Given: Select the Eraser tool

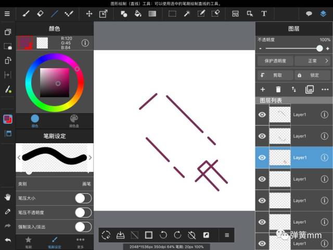Looking at the screenshot, I should 40,14.
